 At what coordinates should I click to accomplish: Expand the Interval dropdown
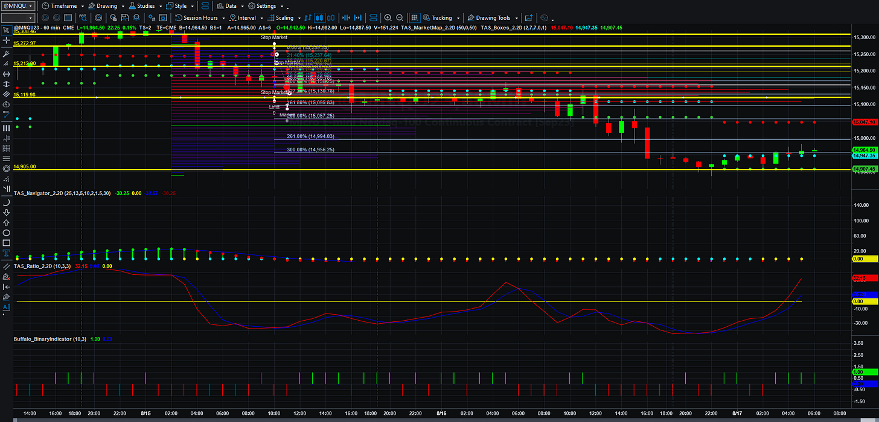click(246, 18)
